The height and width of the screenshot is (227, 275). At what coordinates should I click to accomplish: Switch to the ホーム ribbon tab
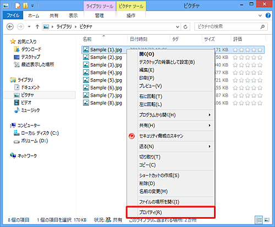click(34, 15)
